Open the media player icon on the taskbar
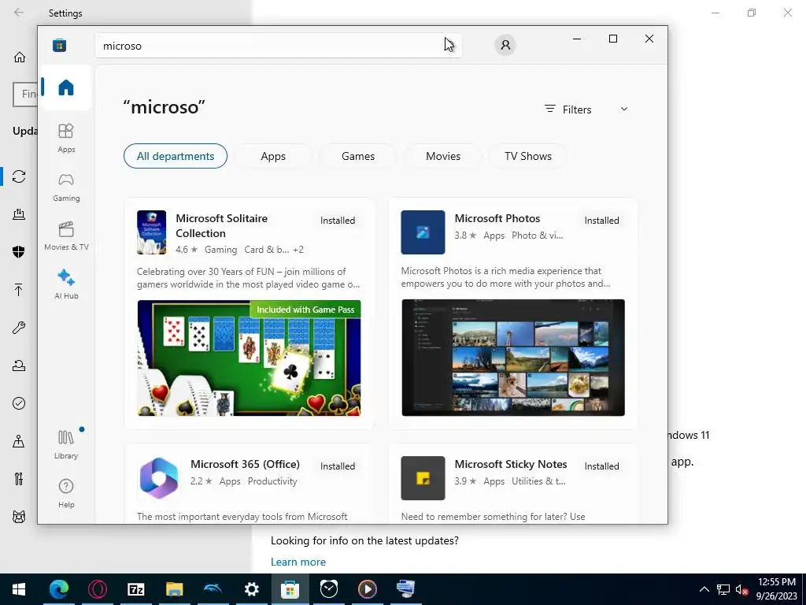This screenshot has width=806, height=605. click(x=367, y=589)
